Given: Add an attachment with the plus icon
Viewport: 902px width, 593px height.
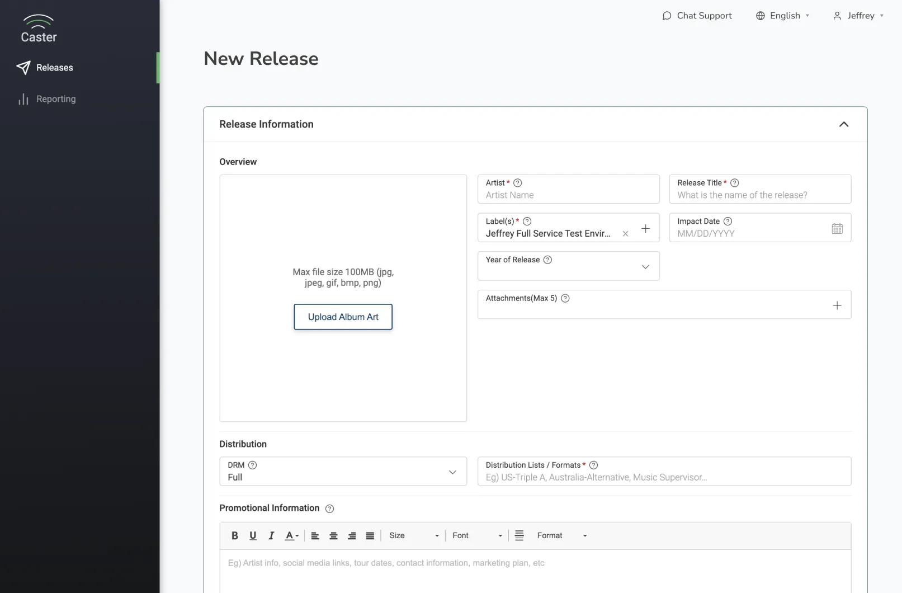Looking at the screenshot, I should (x=837, y=305).
